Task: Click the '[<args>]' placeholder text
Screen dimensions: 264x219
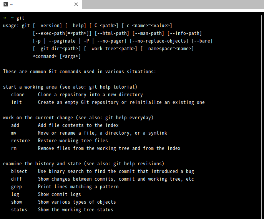Action: click(x=70, y=56)
